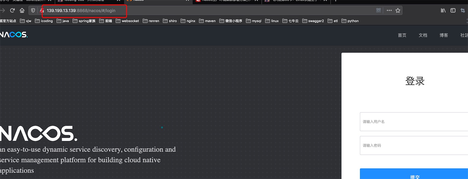Open the icoding bookmark folder
The height and width of the screenshot is (179, 468).
click(44, 21)
